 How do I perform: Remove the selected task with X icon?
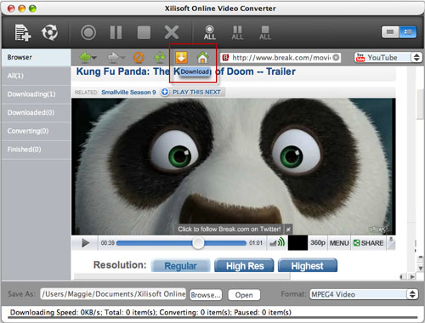click(172, 32)
